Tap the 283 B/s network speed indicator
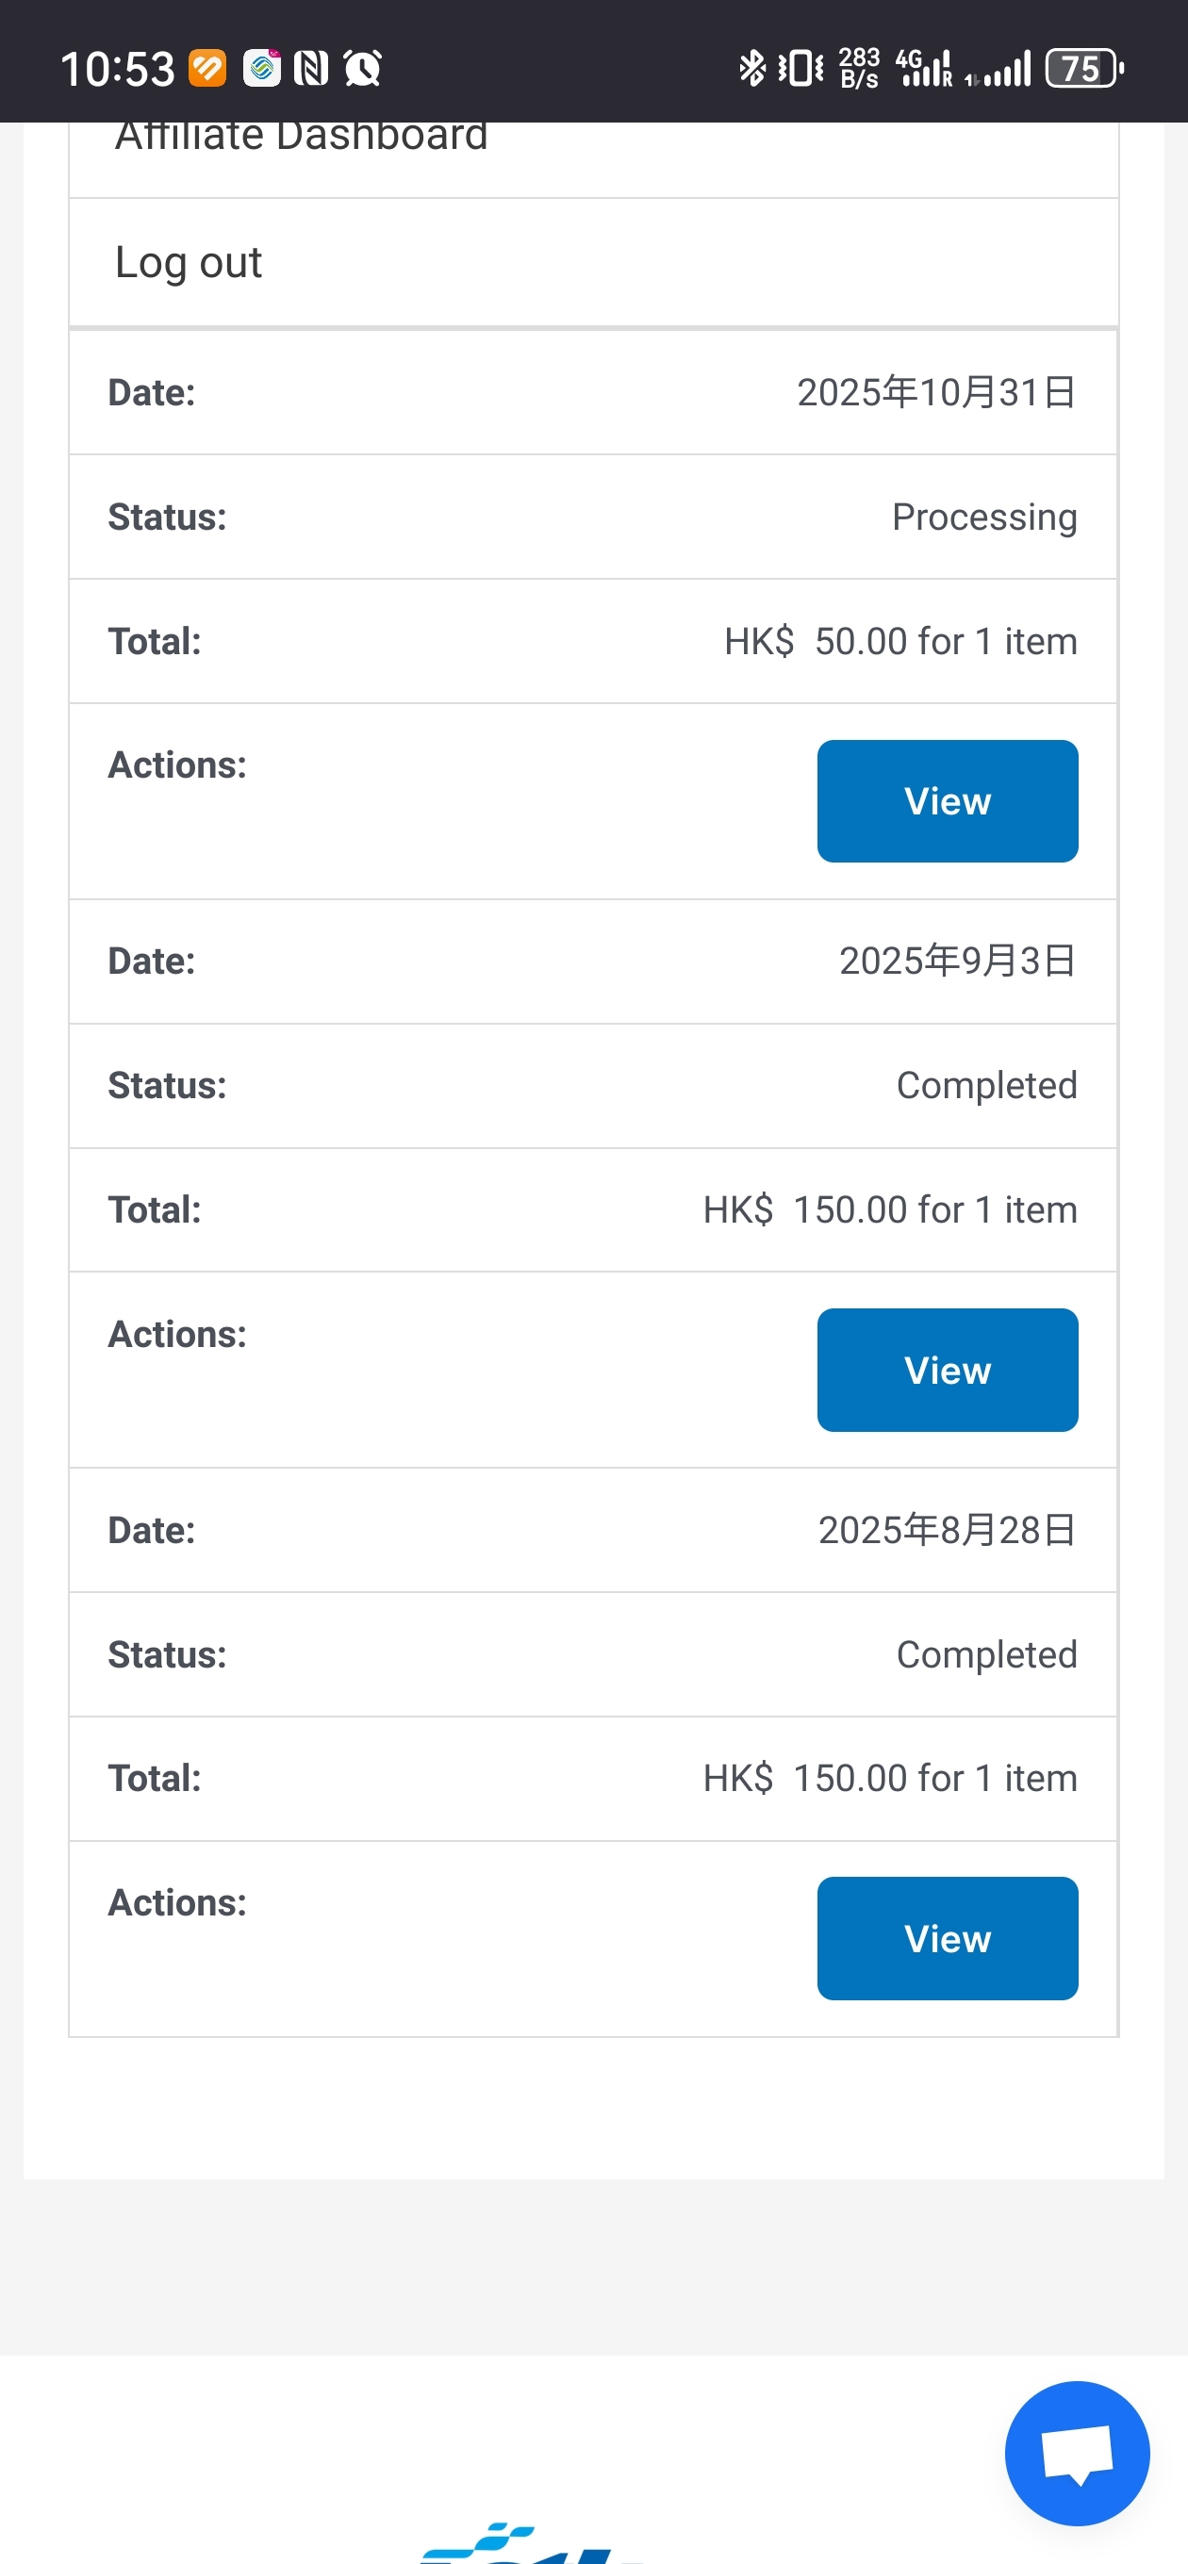This screenshot has height=2564, width=1188. (858, 69)
